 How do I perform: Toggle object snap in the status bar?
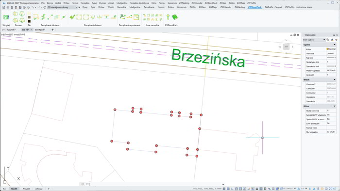click(240, 189)
